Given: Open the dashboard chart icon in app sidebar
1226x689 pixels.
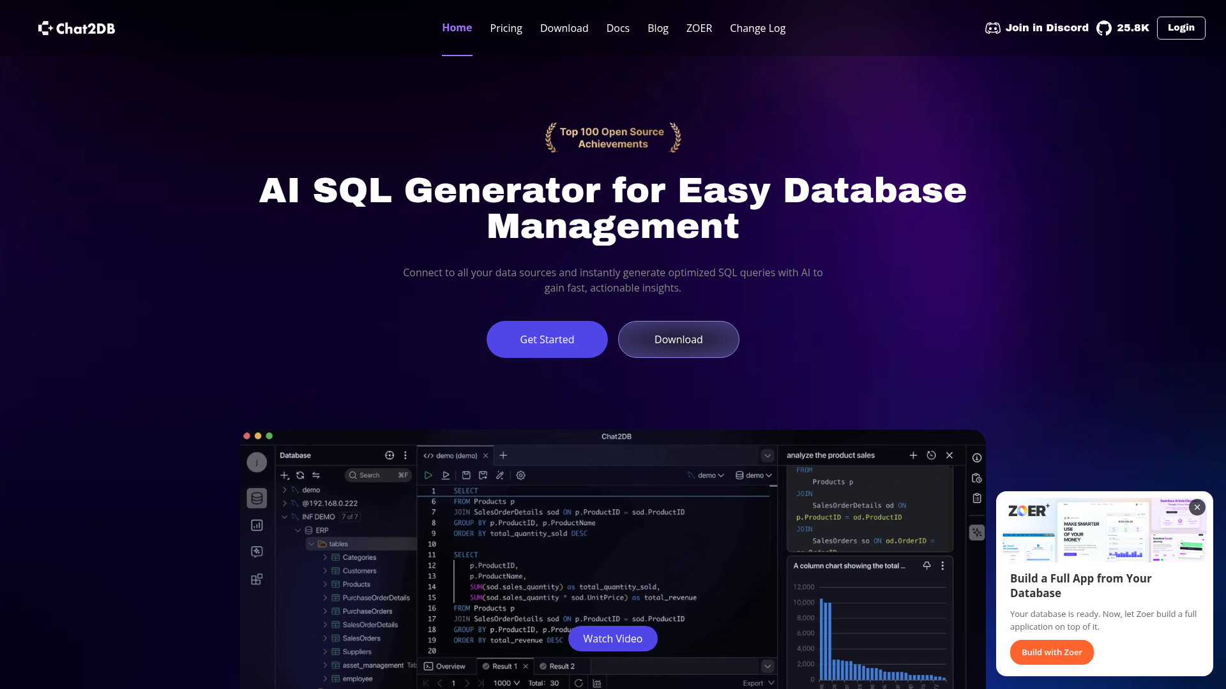Looking at the screenshot, I should pyautogui.click(x=257, y=525).
